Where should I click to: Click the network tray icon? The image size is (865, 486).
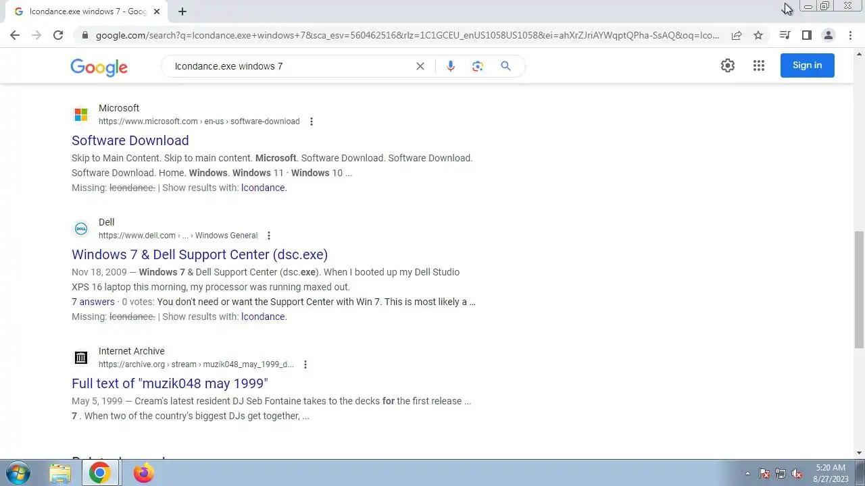pyautogui.click(x=781, y=473)
